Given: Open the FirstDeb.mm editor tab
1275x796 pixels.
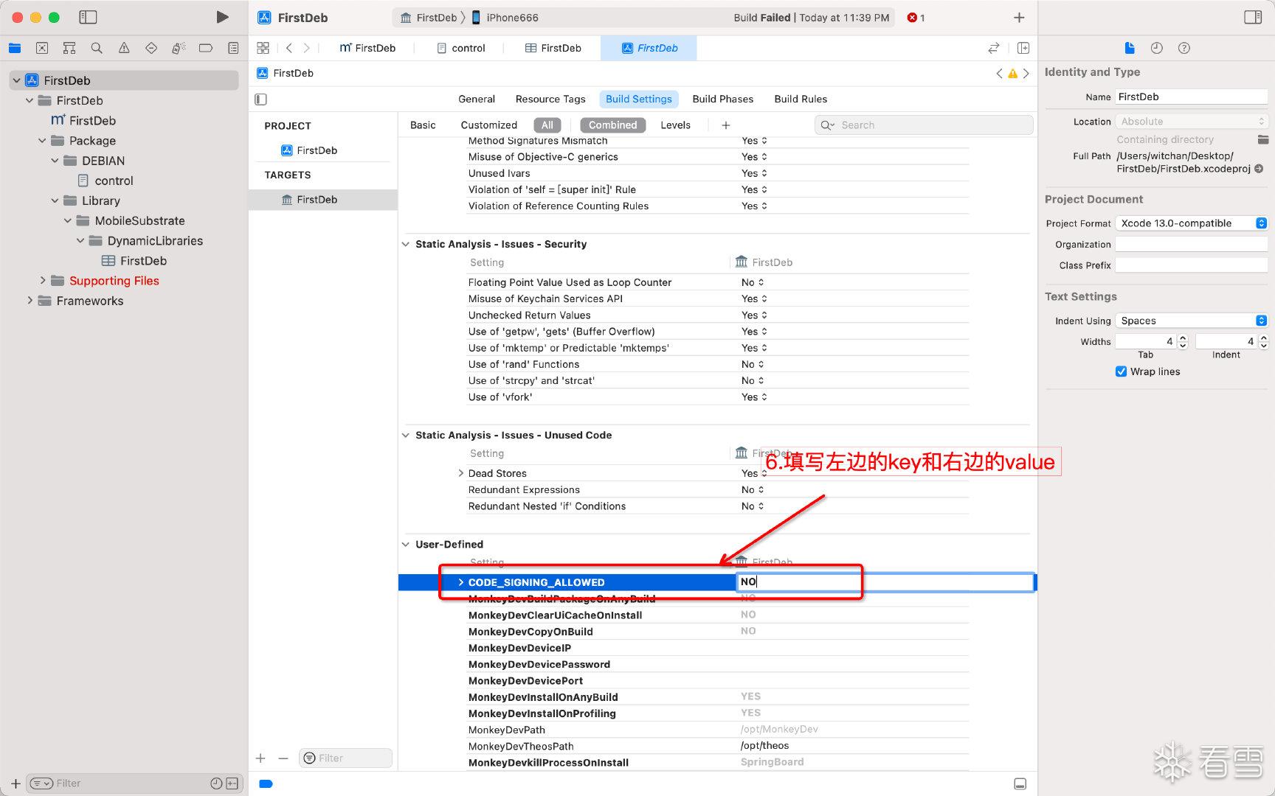Looking at the screenshot, I should [x=367, y=48].
